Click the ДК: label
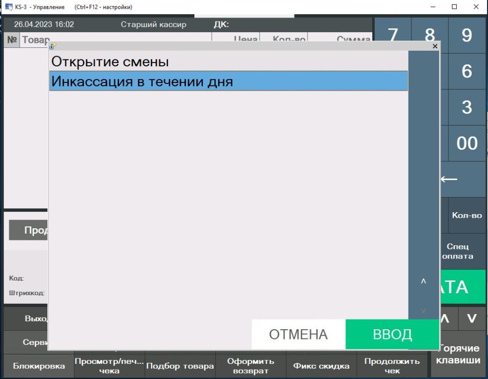 tap(221, 24)
